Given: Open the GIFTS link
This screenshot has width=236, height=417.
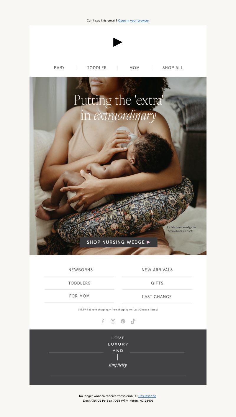Looking at the screenshot, I should tap(157, 283).
